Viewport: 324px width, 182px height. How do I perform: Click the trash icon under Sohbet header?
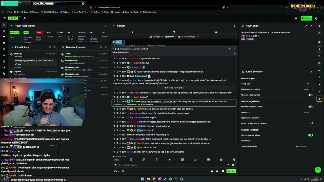click(x=132, y=32)
